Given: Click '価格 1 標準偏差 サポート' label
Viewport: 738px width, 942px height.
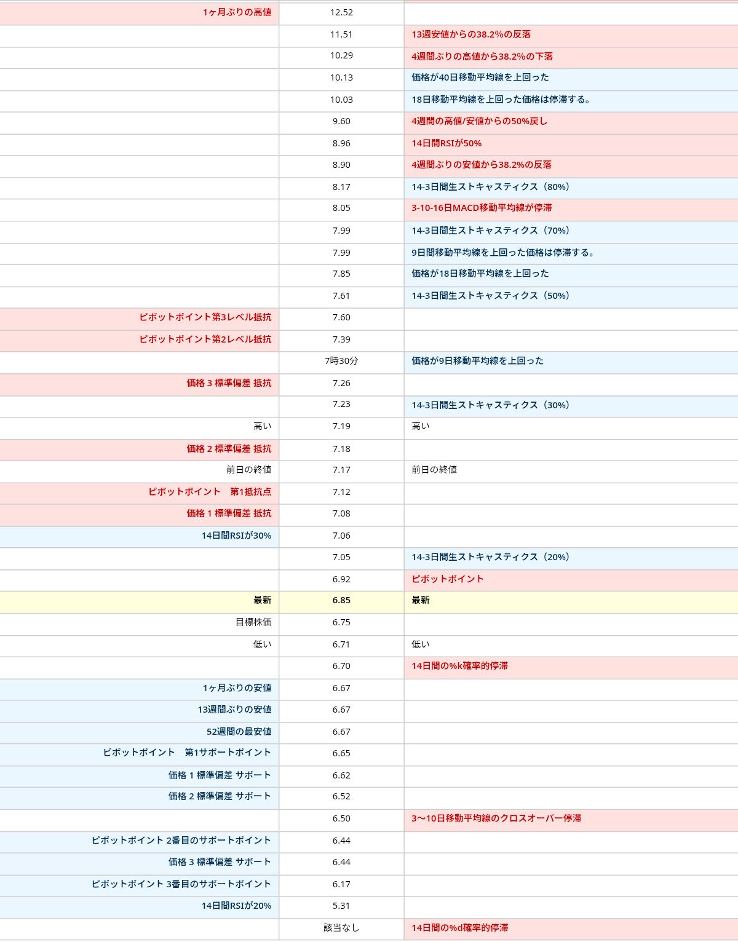Looking at the screenshot, I should (220, 775).
